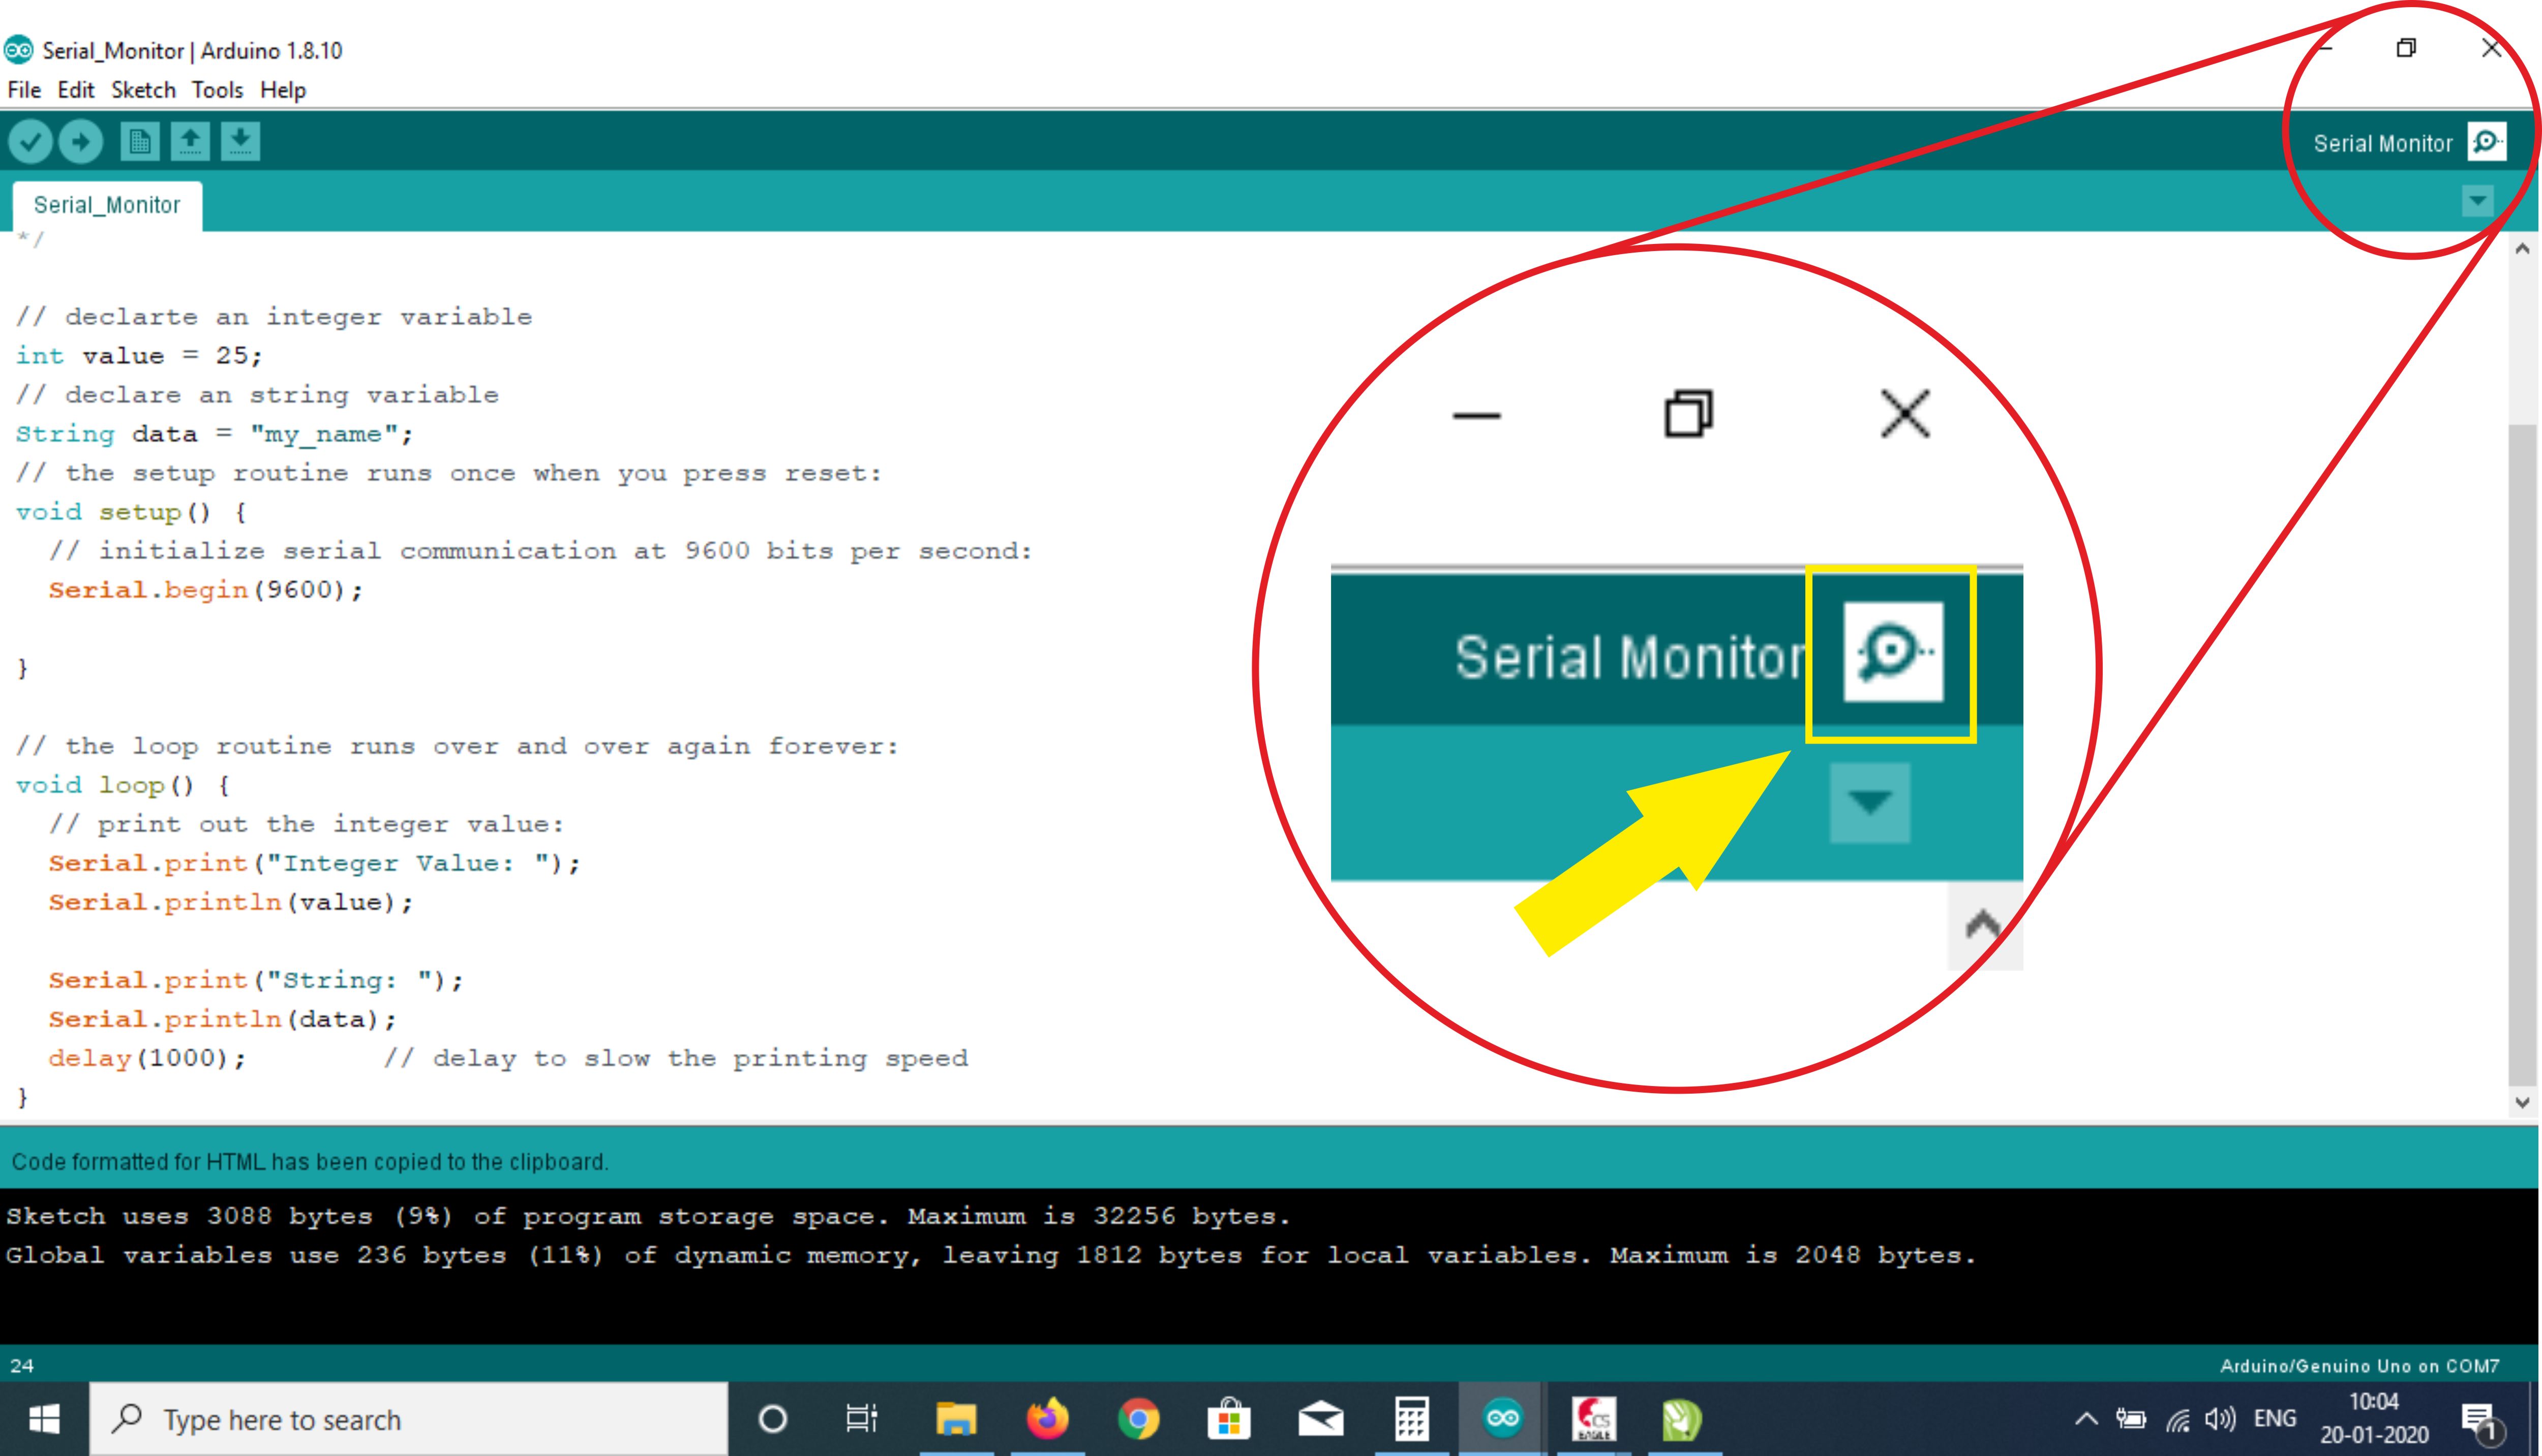Click the battery icon in system tray
Viewport: 2542px width, 1456px height.
(2131, 1419)
